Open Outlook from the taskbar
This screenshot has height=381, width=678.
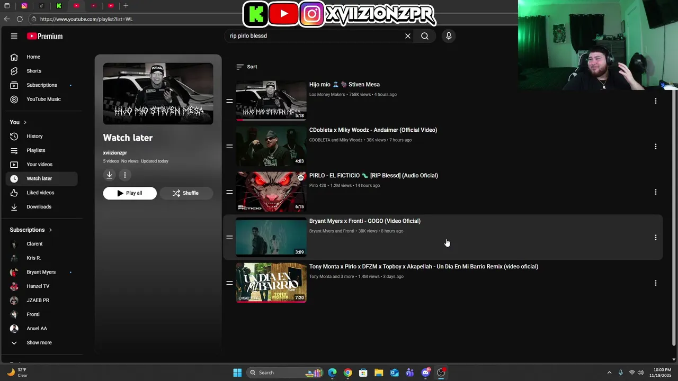(395, 373)
